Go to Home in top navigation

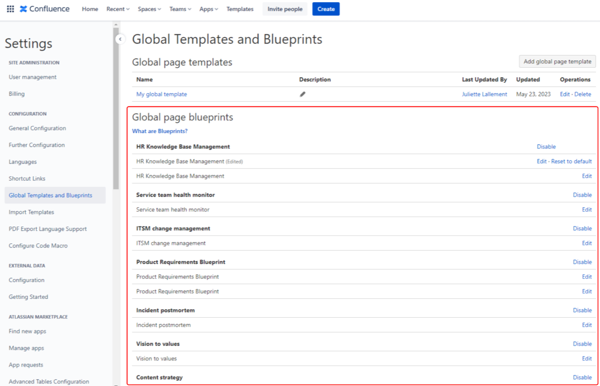[x=90, y=9]
